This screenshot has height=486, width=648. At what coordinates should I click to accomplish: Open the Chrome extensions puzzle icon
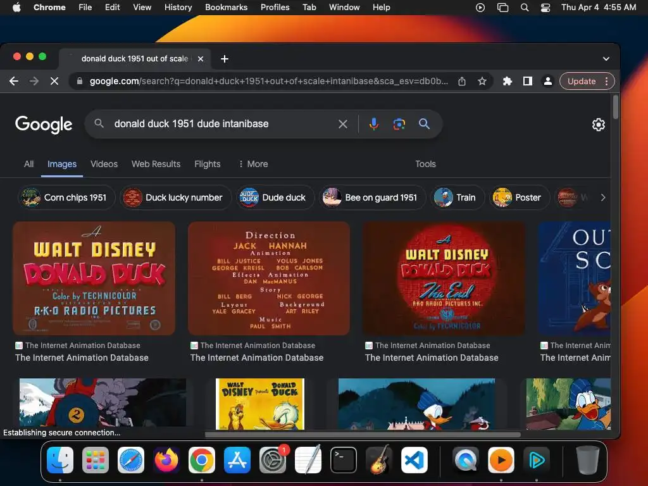tap(507, 82)
